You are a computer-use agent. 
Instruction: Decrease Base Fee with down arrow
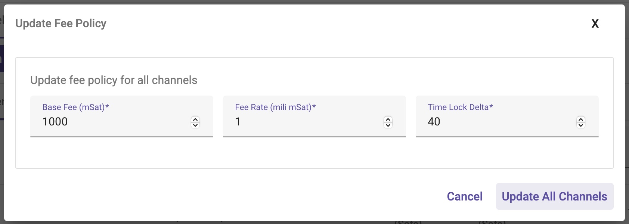tap(195, 125)
